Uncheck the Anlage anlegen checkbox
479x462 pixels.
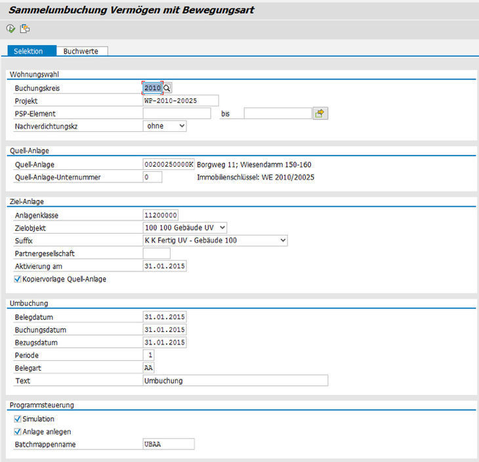click(18, 432)
